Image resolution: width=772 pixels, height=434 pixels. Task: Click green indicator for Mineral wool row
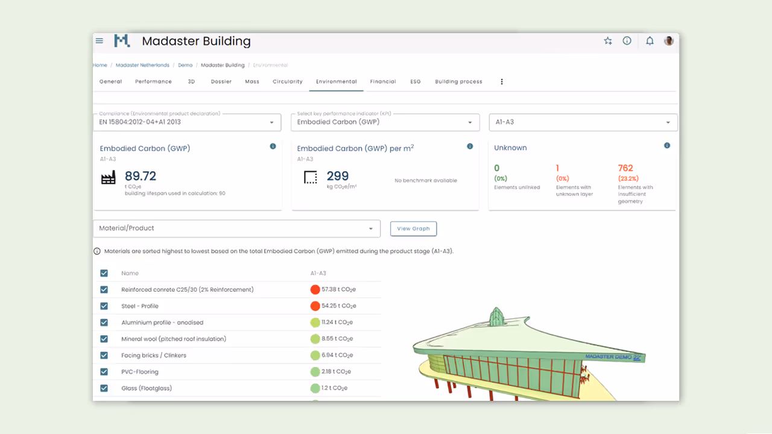315,339
